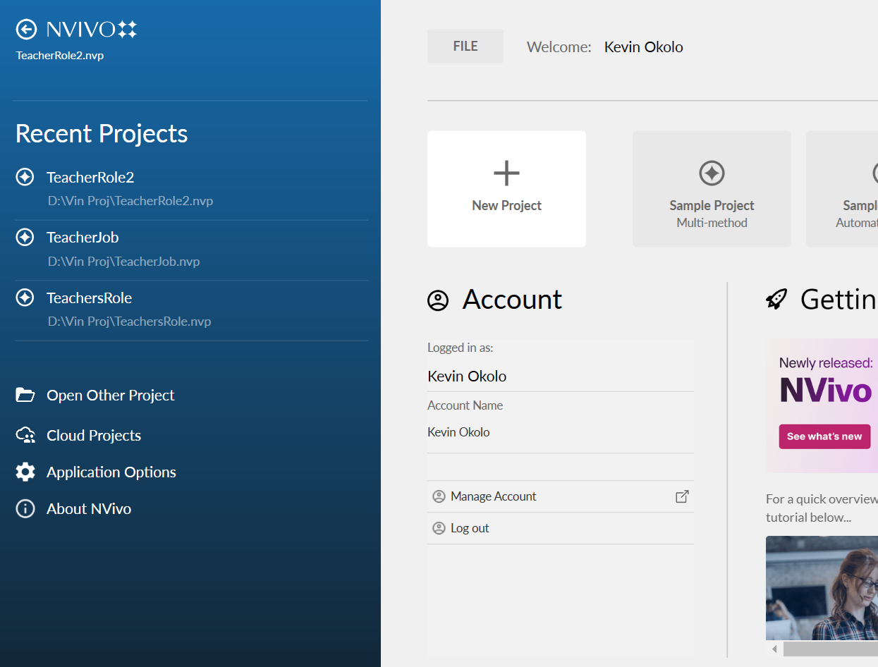
Task: Click the external link icon for Manage Account
Action: click(682, 496)
